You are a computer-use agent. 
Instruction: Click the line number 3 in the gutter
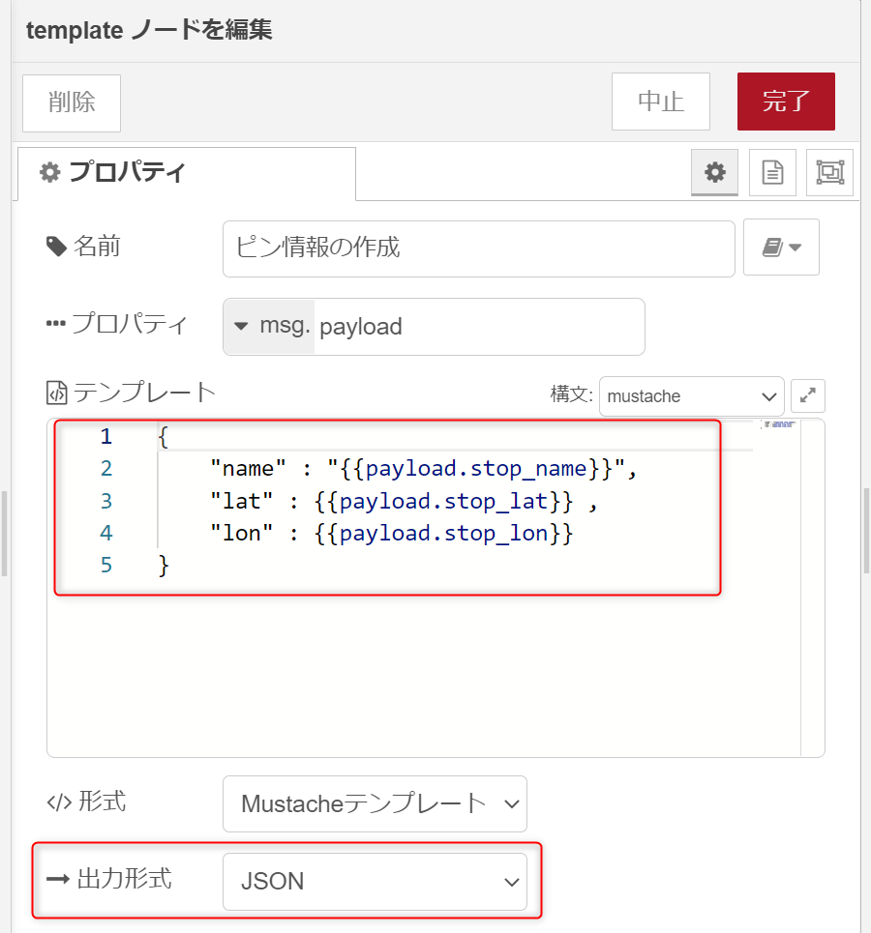tap(106, 501)
